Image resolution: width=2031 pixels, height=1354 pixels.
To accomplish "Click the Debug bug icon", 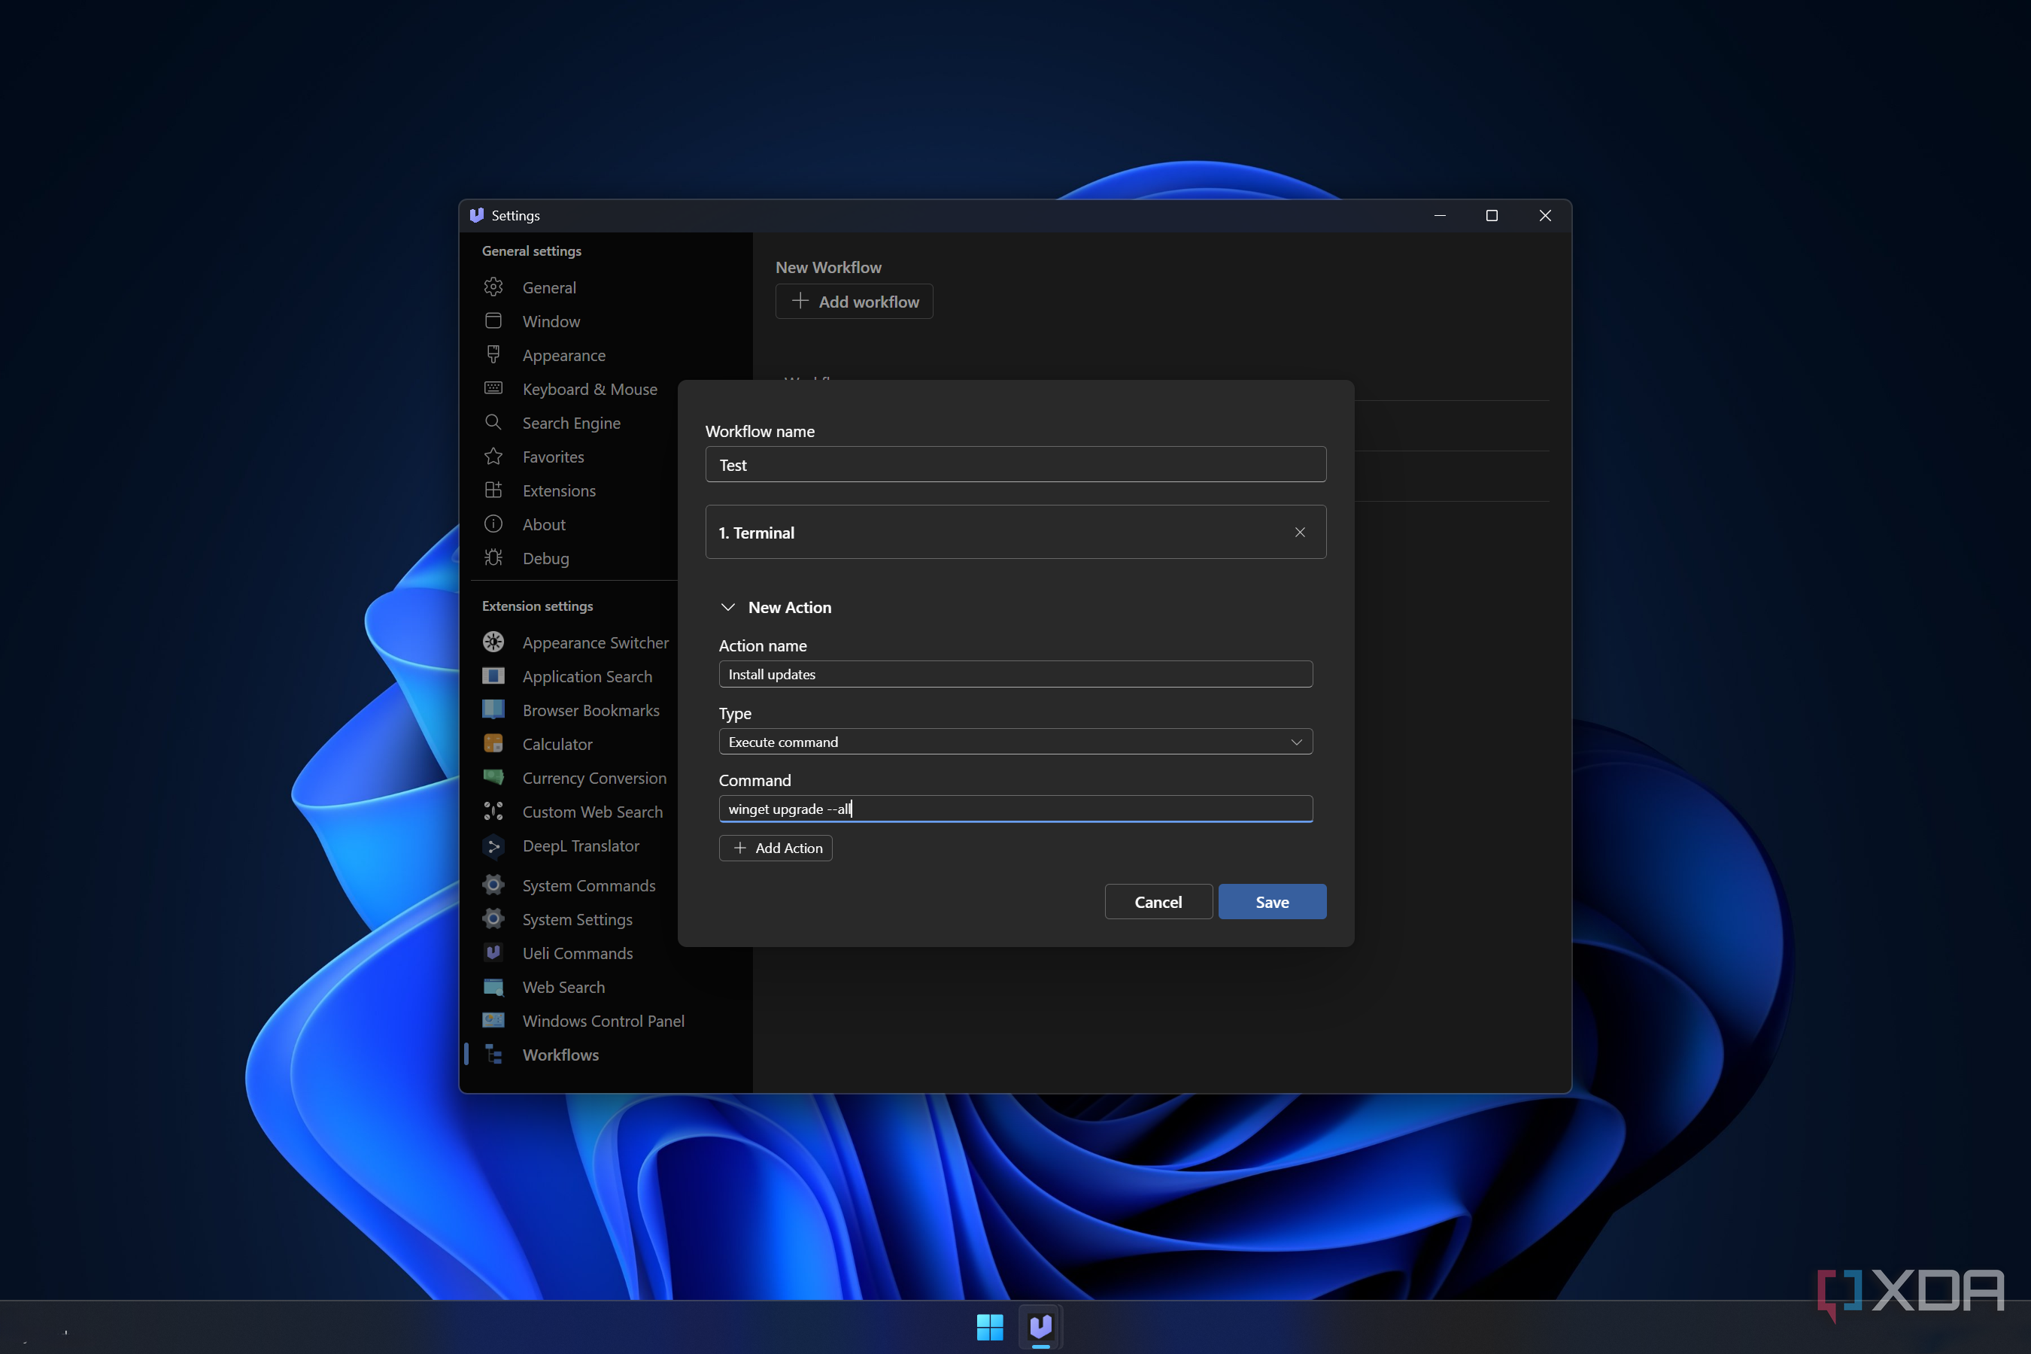I will tap(493, 558).
